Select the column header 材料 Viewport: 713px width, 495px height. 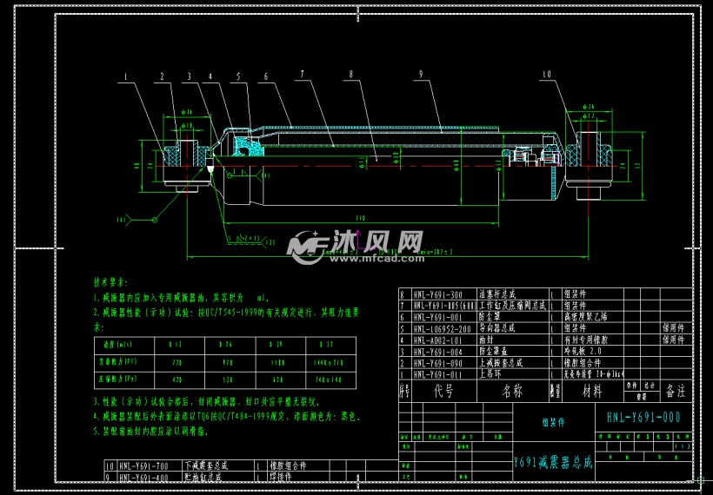point(592,391)
